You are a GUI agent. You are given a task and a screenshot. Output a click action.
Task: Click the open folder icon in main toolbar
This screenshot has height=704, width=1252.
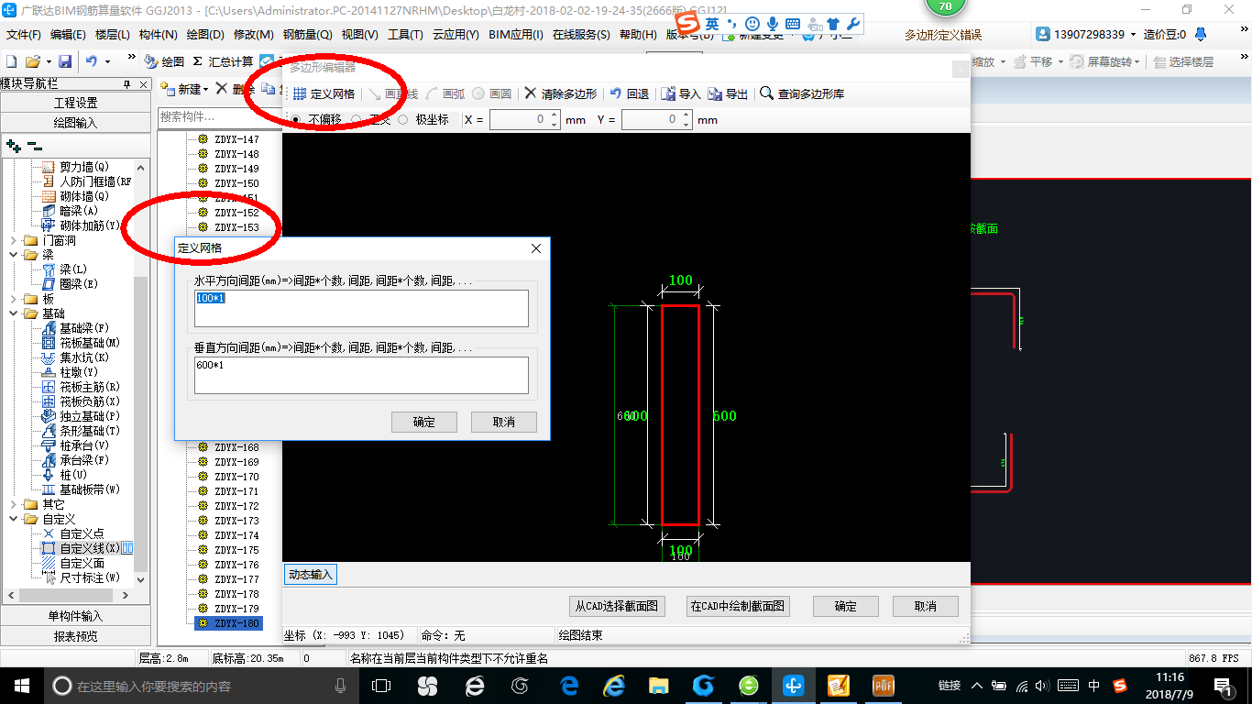(x=32, y=61)
